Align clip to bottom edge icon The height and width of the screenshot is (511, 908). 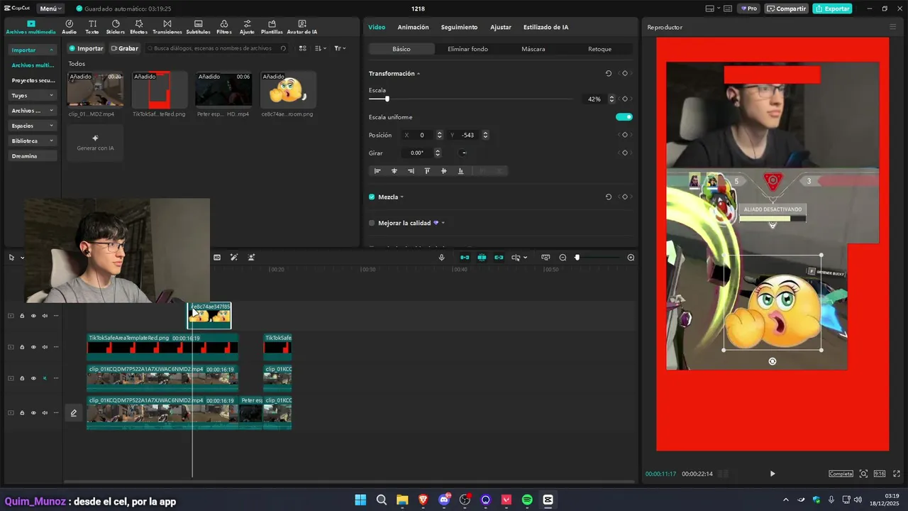click(460, 171)
